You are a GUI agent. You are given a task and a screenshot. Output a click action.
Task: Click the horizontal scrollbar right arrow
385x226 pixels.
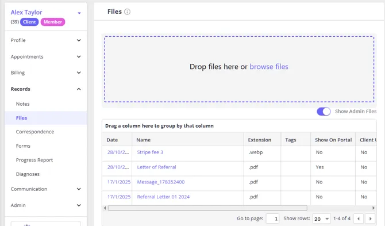373,208
